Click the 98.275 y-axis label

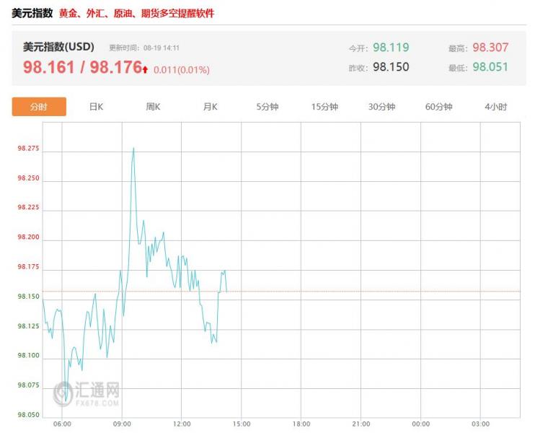click(x=29, y=148)
